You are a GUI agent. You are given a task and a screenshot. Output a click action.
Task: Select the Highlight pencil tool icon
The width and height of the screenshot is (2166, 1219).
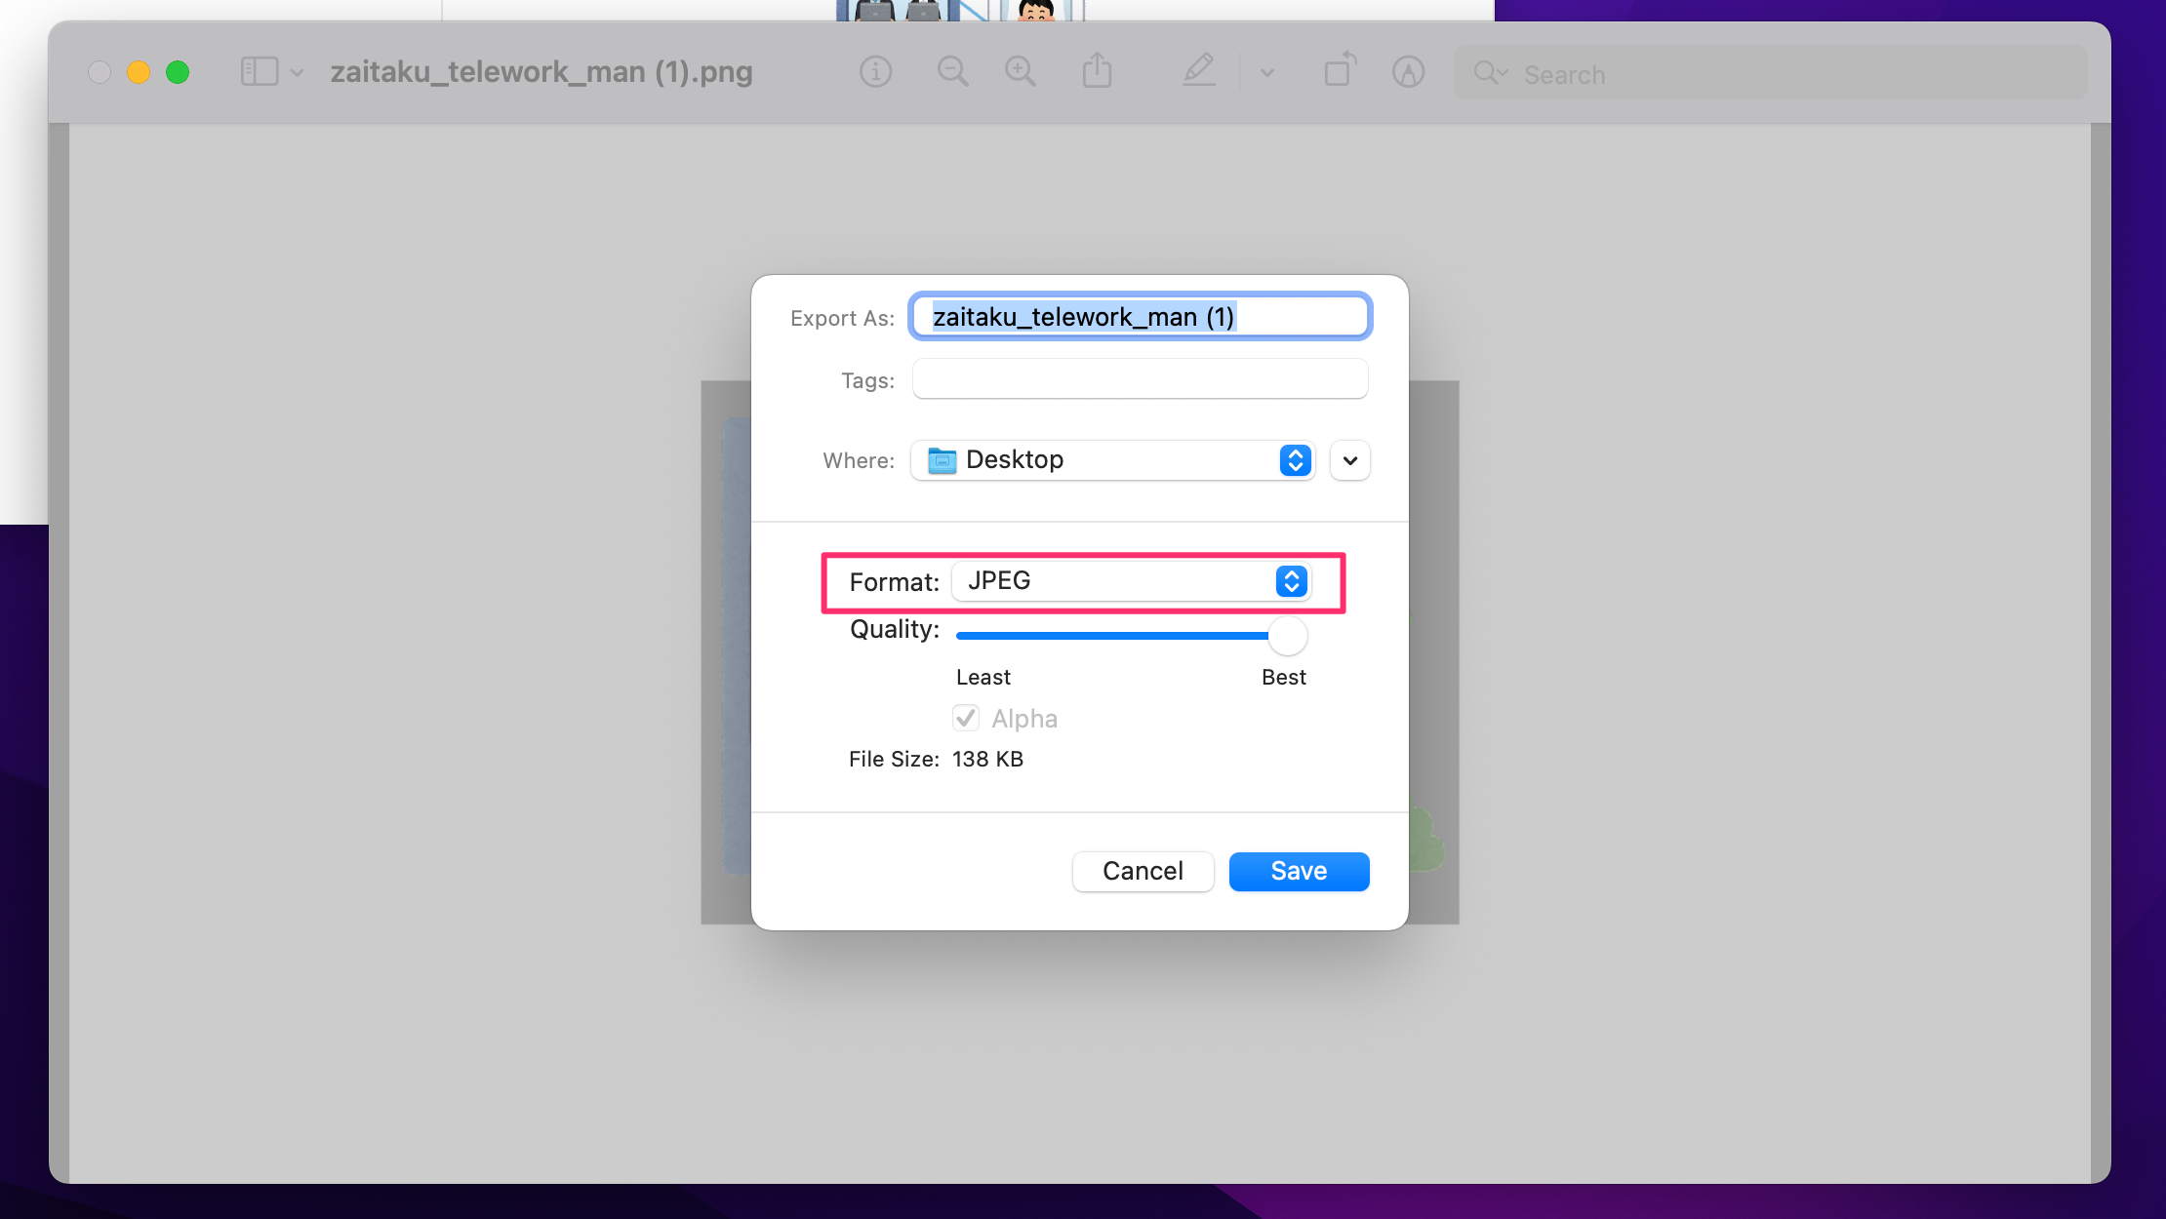click(x=1198, y=71)
